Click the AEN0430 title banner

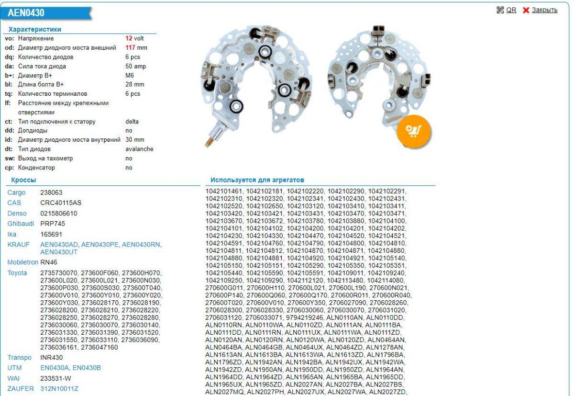[x=26, y=13]
